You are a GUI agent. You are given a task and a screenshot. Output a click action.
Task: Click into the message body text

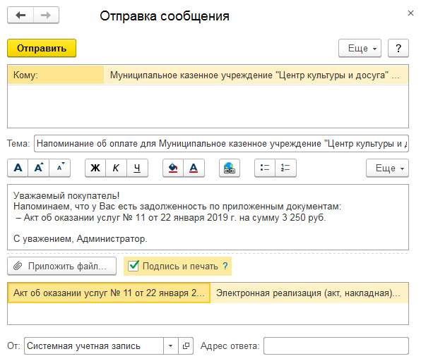tap(208, 217)
